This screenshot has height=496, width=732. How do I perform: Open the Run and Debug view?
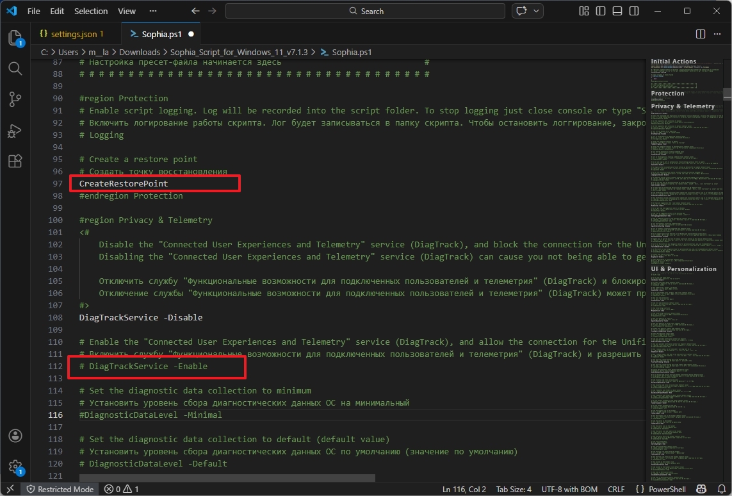(x=15, y=130)
